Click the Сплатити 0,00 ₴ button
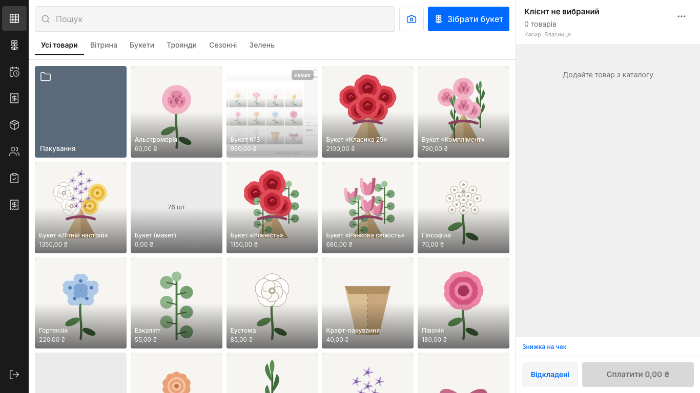The height and width of the screenshot is (393, 700). pyautogui.click(x=638, y=375)
